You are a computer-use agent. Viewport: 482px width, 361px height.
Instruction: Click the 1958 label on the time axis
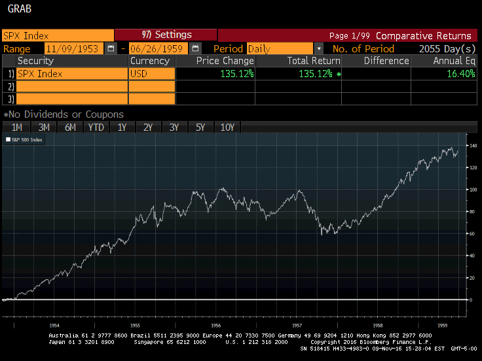378,326
